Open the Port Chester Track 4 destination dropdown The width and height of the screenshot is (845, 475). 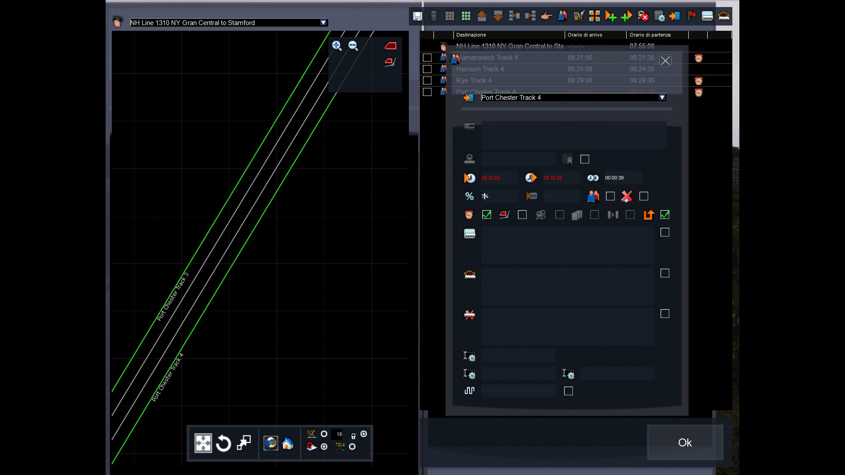(662, 98)
